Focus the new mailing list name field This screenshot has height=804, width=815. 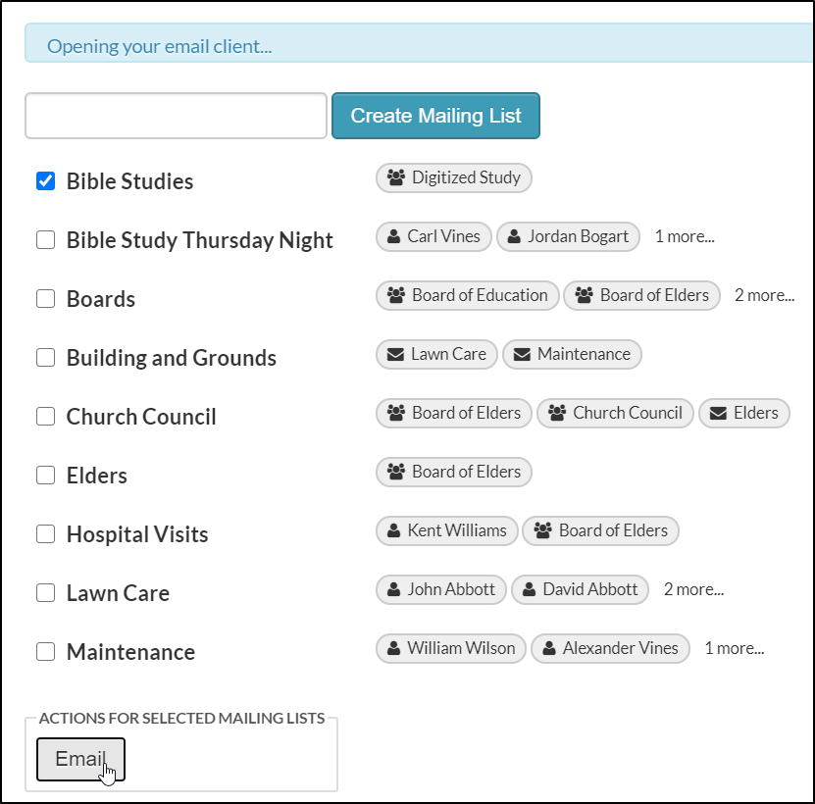176,116
